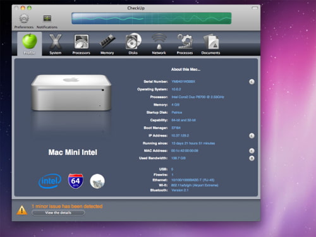Click the View the details button

coord(58,213)
